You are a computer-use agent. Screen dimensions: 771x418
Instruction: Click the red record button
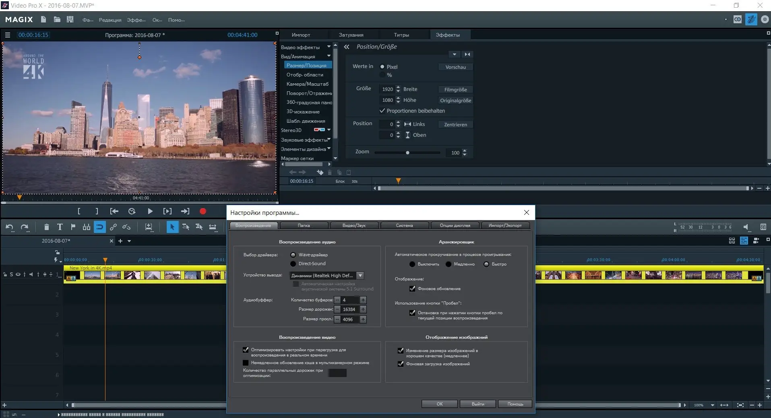click(x=203, y=211)
